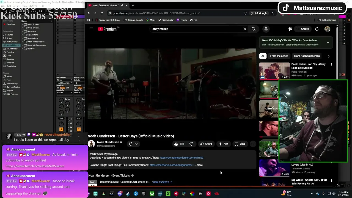The height and width of the screenshot is (198, 352).
Task: Expand the description with '...more'
Action: (x=199, y=165)
